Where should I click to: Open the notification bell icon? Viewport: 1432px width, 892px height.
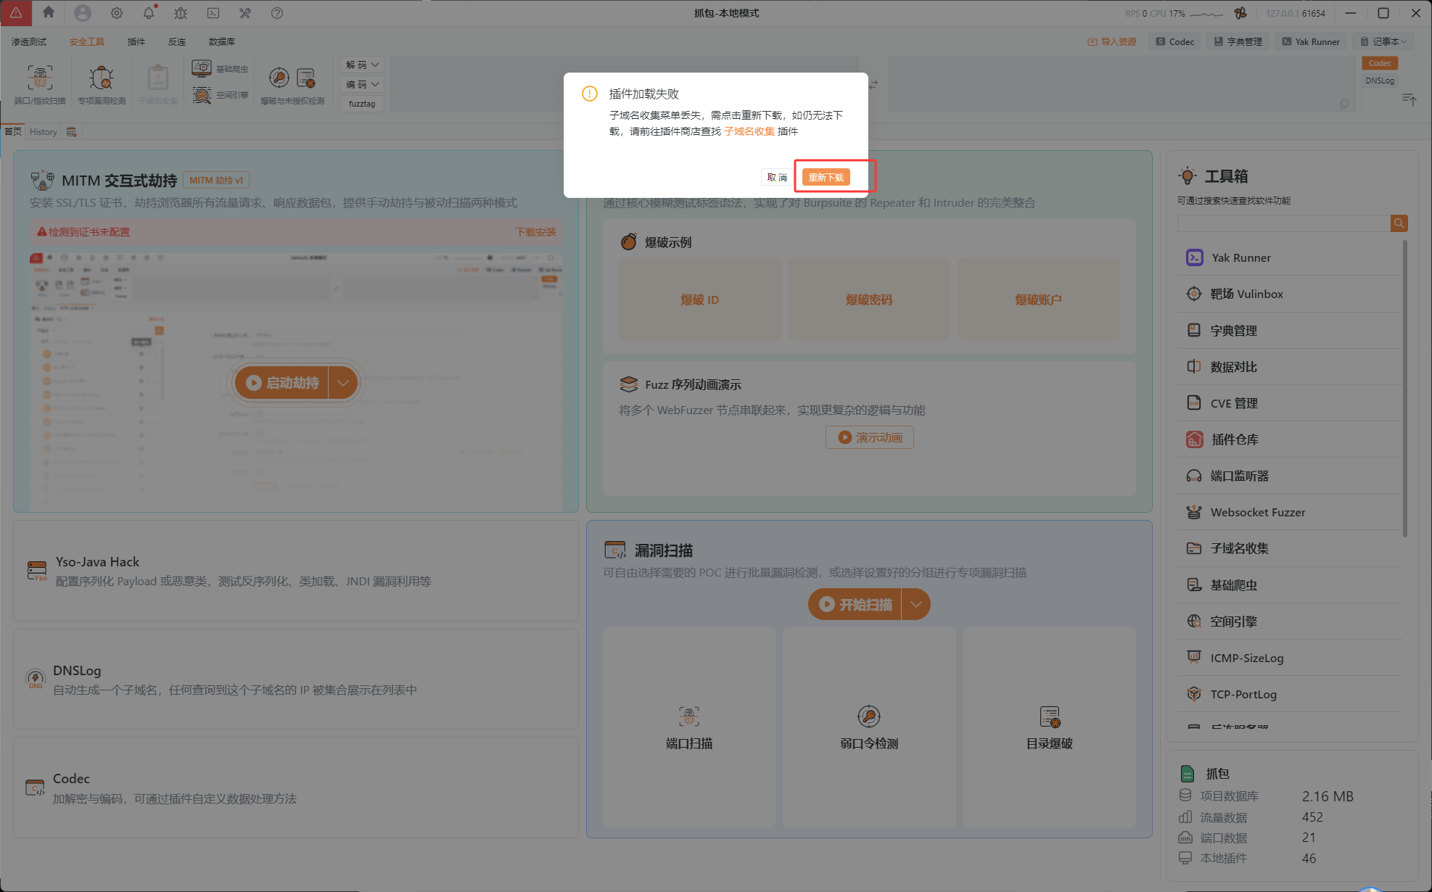coord(149,13)
